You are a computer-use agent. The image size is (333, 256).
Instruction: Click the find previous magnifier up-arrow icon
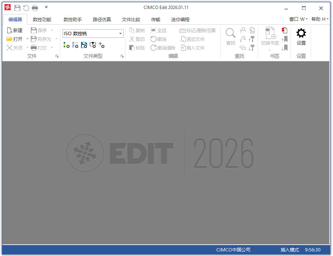[243, 30]
